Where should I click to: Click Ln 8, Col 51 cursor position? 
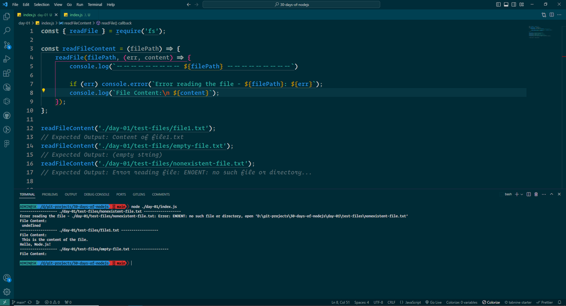point(341,302)
